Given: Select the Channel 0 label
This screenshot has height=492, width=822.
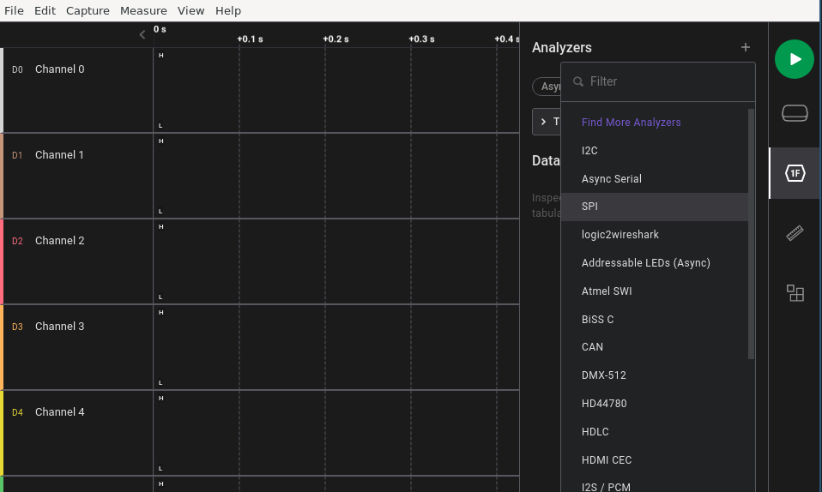Looking at the screenshot, I should point(59,69).
